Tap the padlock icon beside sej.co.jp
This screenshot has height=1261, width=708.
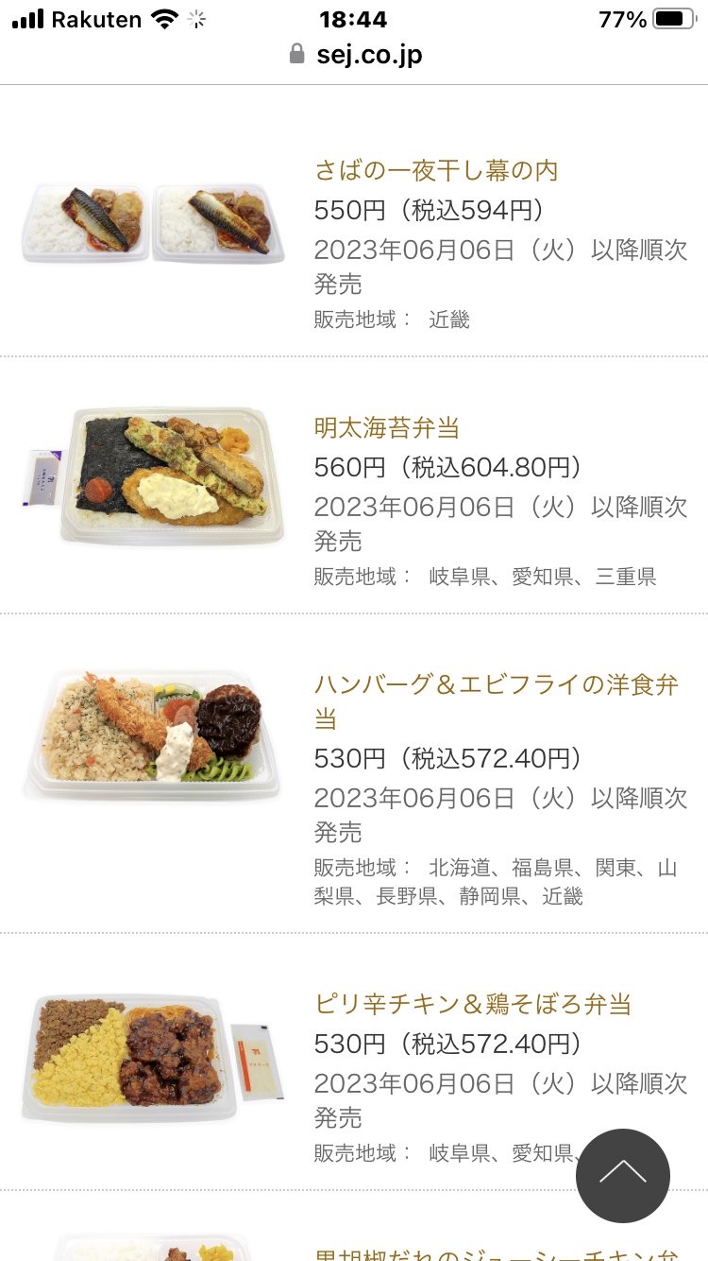click(x=297, y=54)
